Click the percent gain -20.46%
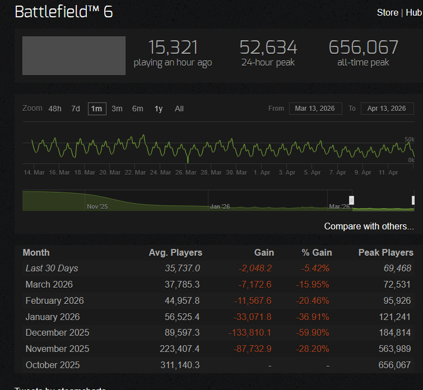The height and width of the screenshot is (390, 423). [313, 300]
